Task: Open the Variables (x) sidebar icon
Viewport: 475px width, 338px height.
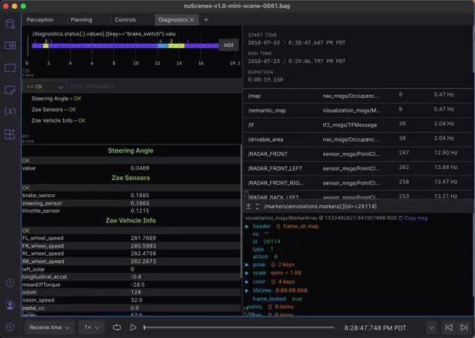Action: click(x=10, y=112)
